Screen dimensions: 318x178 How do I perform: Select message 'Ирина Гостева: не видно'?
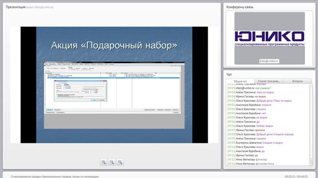246,96
